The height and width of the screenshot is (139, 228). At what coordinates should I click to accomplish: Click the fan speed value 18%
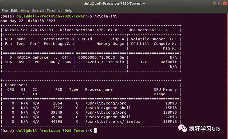[x=8, y=62]
